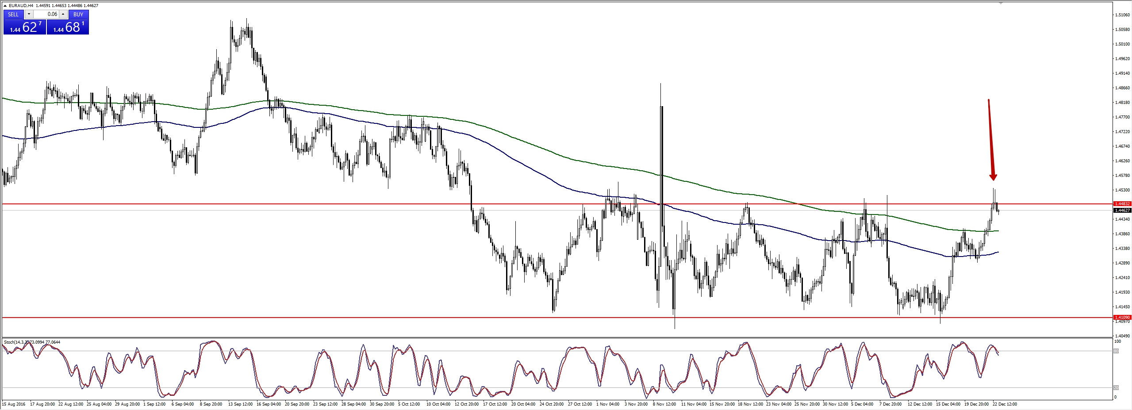Click the stochastic level 20 label

tap(1116, 388)
